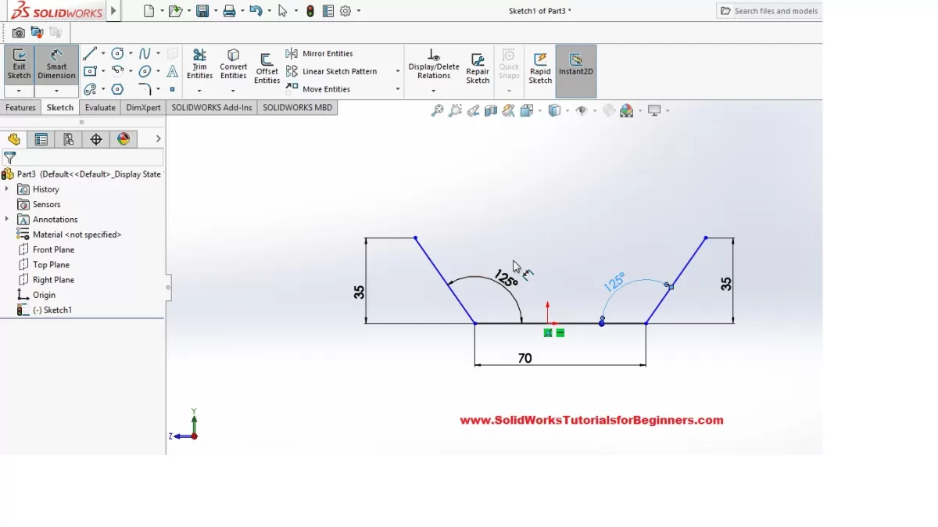Select the Corner Rectangle tool

click(x=89, y=72)
